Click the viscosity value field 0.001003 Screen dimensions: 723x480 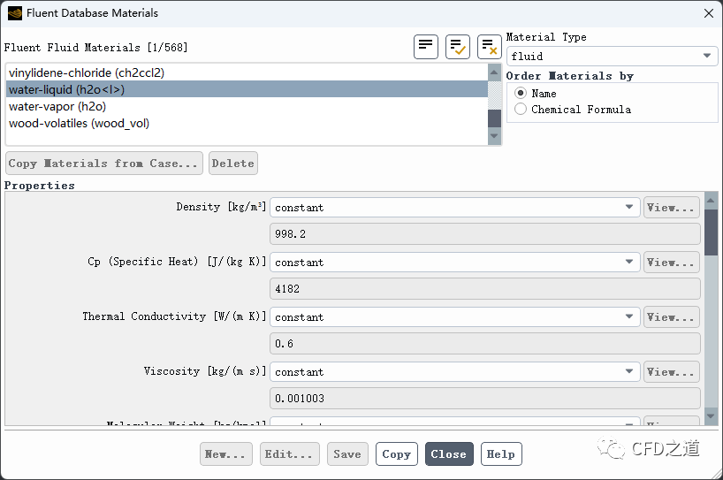(x=485, y=399)
